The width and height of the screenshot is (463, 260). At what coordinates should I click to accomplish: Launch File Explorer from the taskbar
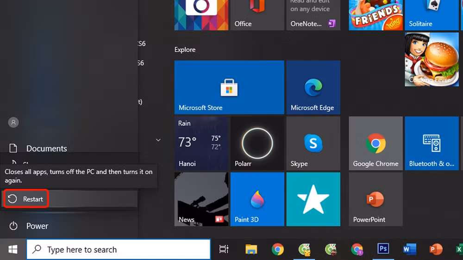[251, 250]
